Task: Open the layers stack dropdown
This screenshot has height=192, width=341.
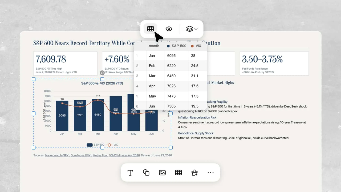Action: 192,29
